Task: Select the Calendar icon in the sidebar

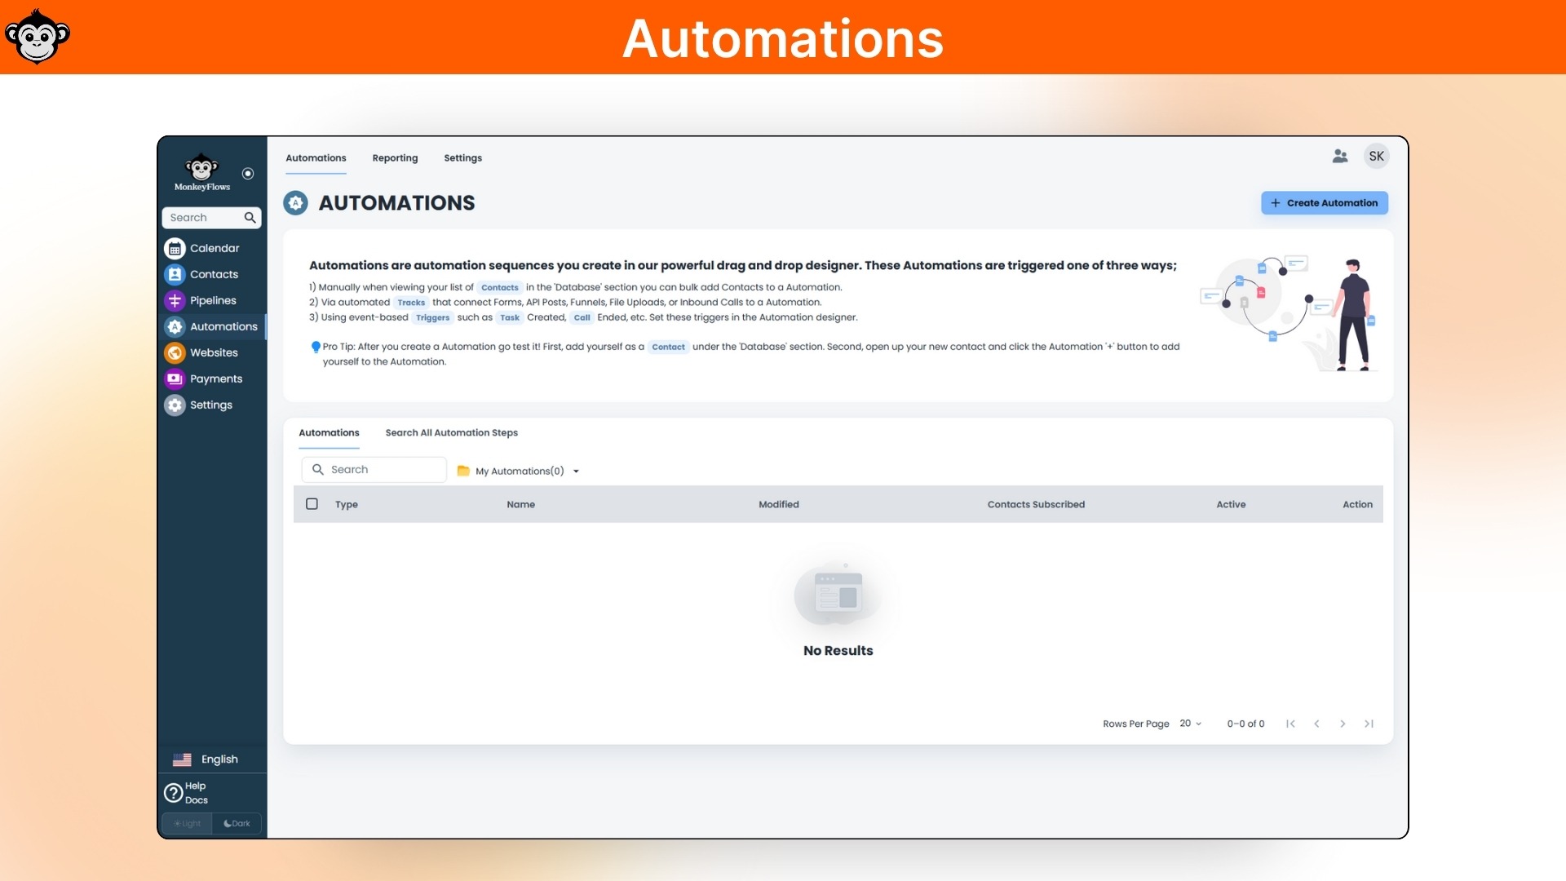Action: point(175,248)
